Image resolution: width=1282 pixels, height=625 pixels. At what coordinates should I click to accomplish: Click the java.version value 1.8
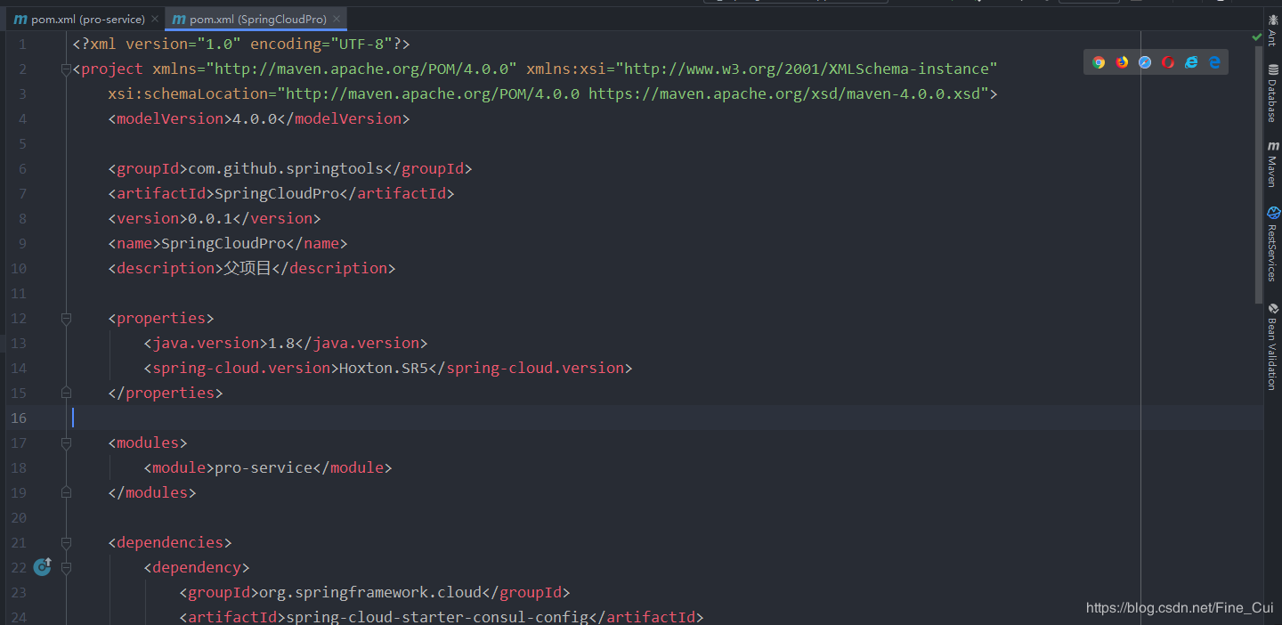point(281,343)
